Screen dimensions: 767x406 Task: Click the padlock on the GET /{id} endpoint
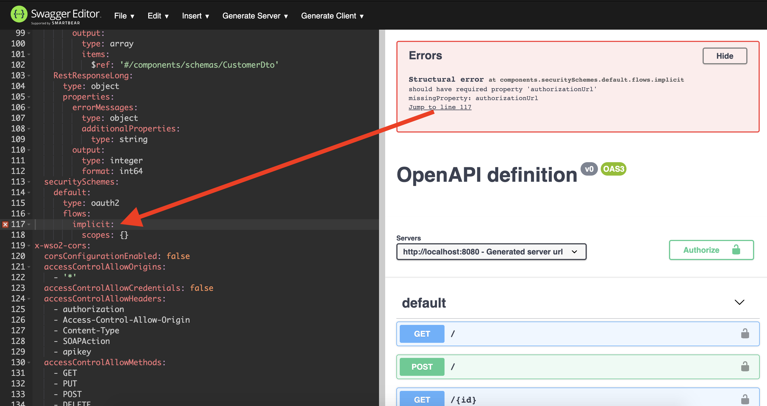tap(745, 400)
